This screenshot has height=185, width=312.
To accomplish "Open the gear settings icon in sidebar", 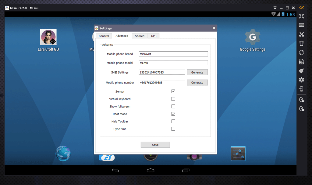I will click(301, 80).
